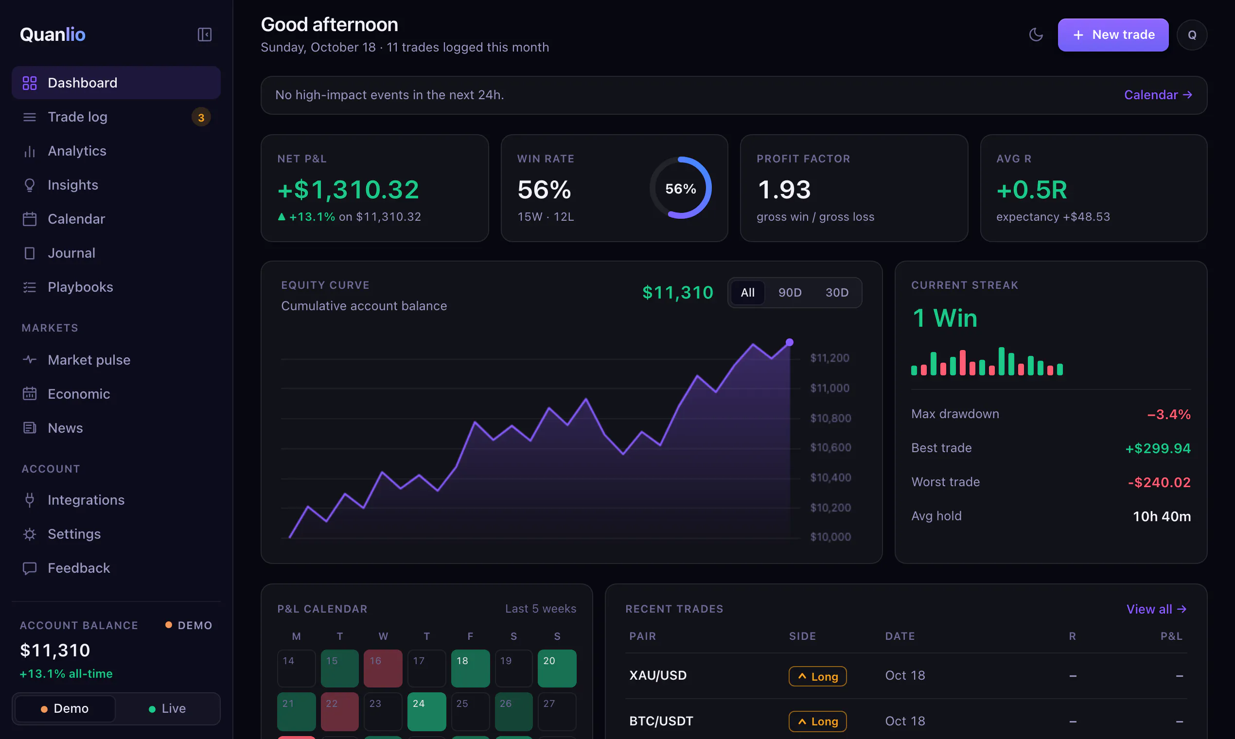Click the Calendar sidebar icon
Screen dimensions: 1235x739
click(x=30, y=219)
